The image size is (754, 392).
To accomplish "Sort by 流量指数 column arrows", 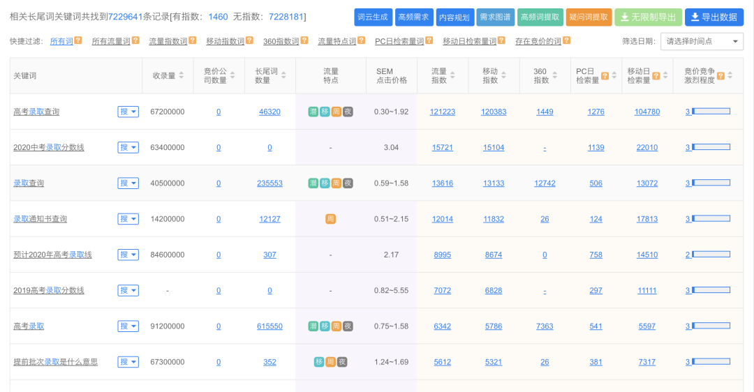I will coord(452,75).
